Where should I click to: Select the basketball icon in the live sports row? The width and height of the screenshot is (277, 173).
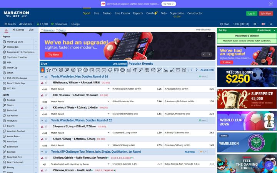click(x=73, y=70)
